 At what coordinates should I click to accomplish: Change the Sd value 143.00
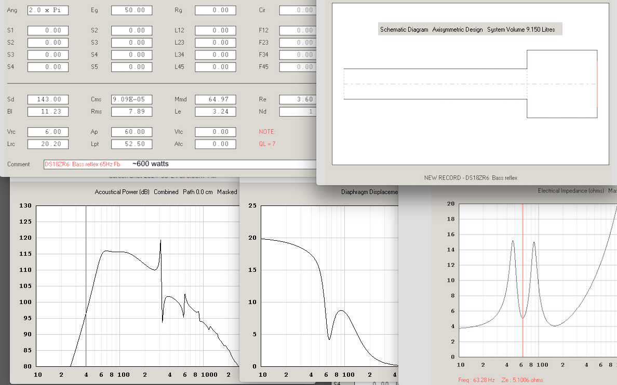pyautogui.click(x=48, y=100)
